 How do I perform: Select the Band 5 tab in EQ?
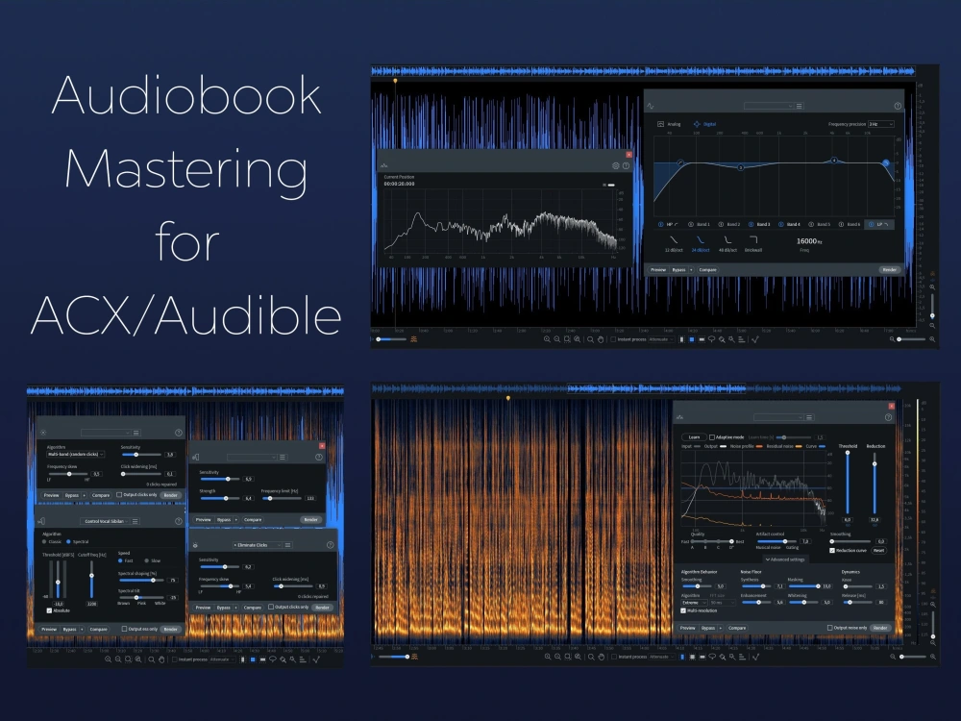click(820, 224)
